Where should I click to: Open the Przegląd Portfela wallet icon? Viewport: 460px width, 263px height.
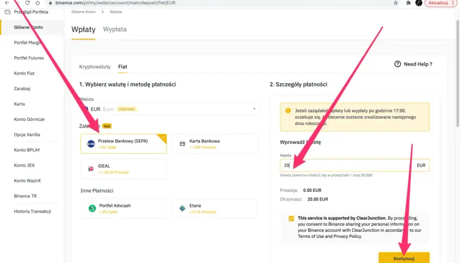click(x=8, y=12)
